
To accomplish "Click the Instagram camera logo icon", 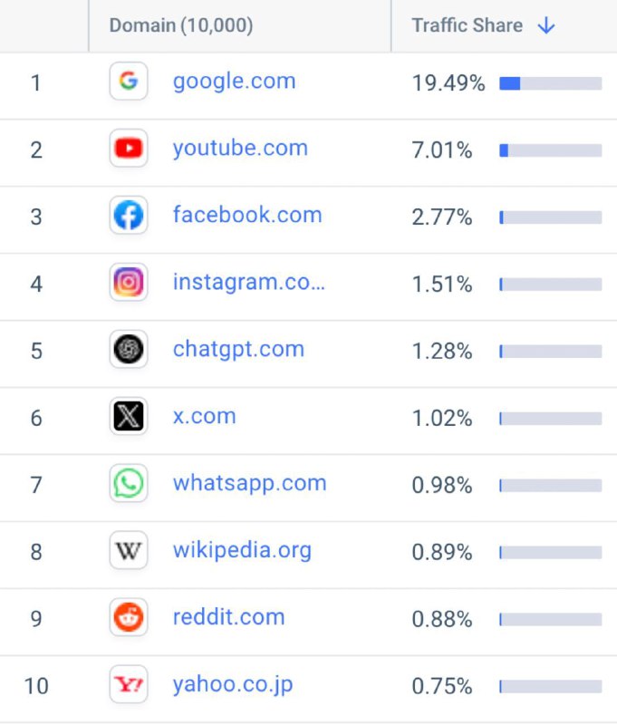I will pyautogui.click(x=129, y=282).
